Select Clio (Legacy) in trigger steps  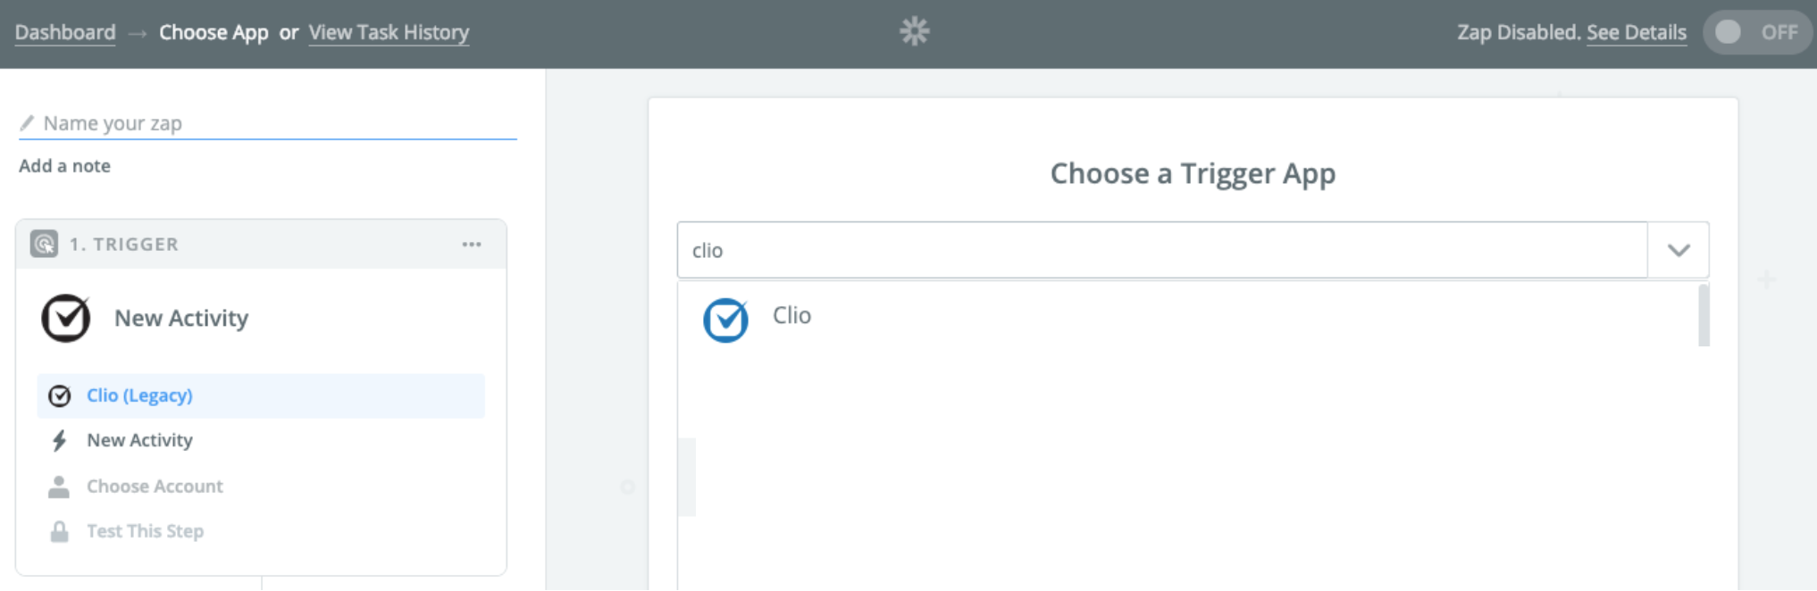pos(139,395)
